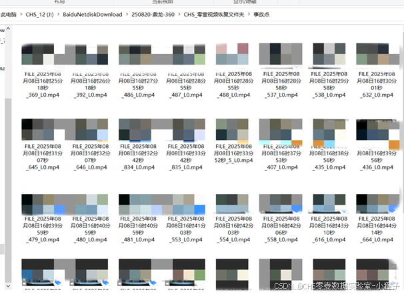Viewport: 404px width, 294px height.
Task: Expand chevron after BaiduNetdiskDownload breadcrumb
Action: click(x=127, y=15)
